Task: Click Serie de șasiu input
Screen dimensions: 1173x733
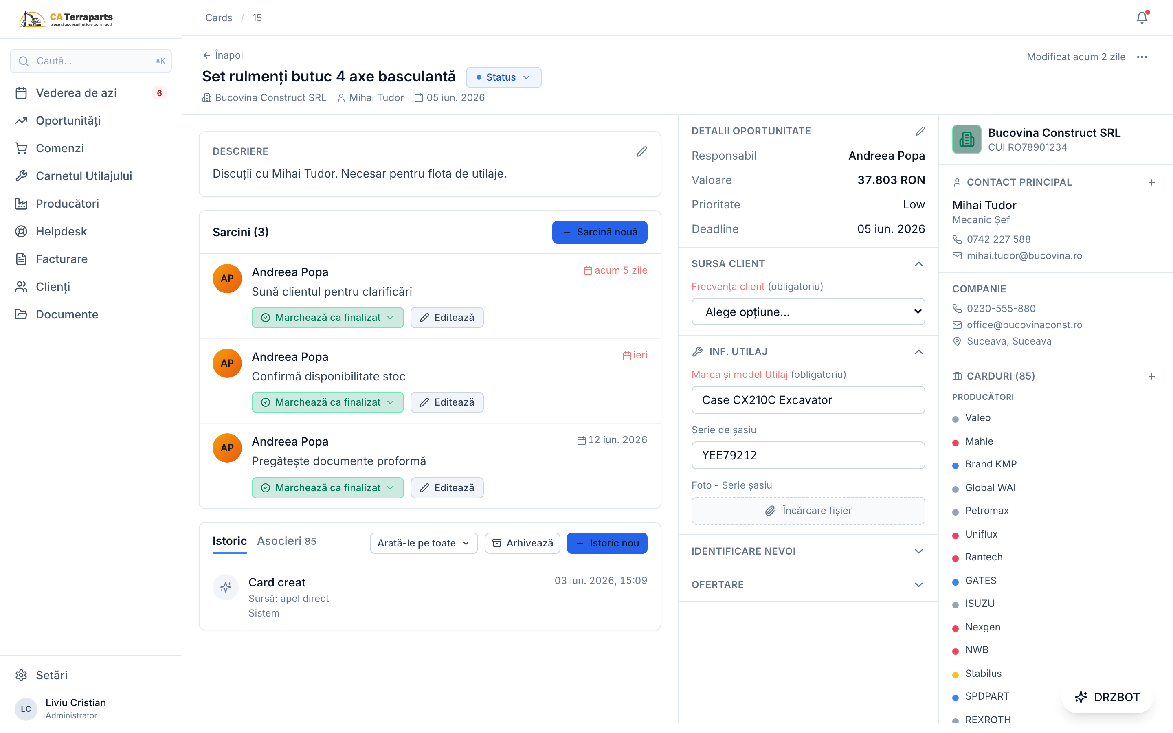Action: click(x=808, y=455)
